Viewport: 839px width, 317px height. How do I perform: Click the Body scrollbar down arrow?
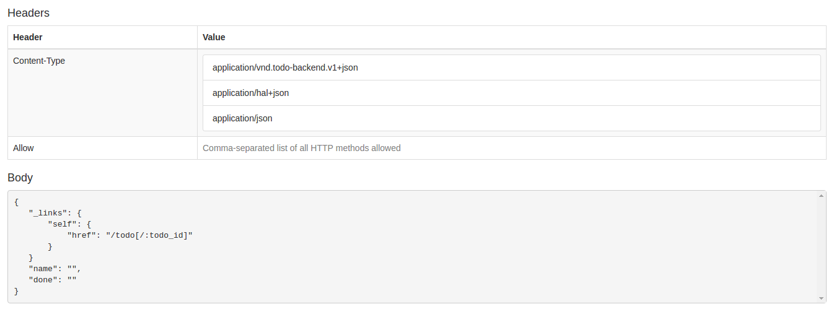tap(821, 298)
